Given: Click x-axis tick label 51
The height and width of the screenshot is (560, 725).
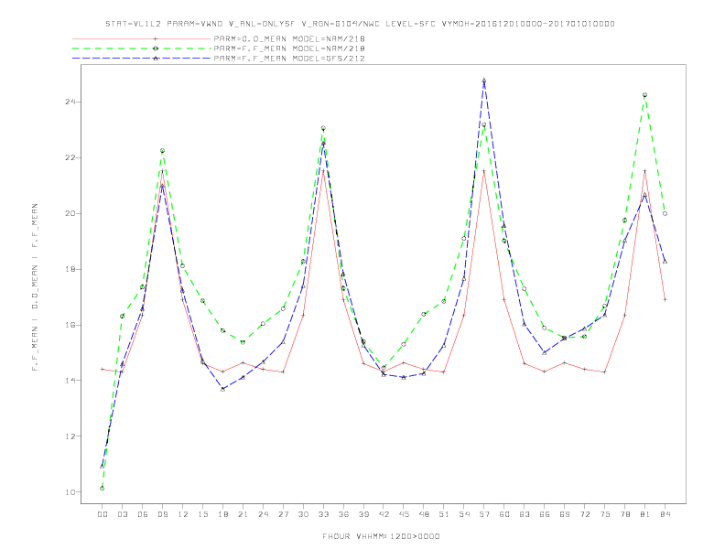Looking at the screenshot, I should [x=444, y=514].
